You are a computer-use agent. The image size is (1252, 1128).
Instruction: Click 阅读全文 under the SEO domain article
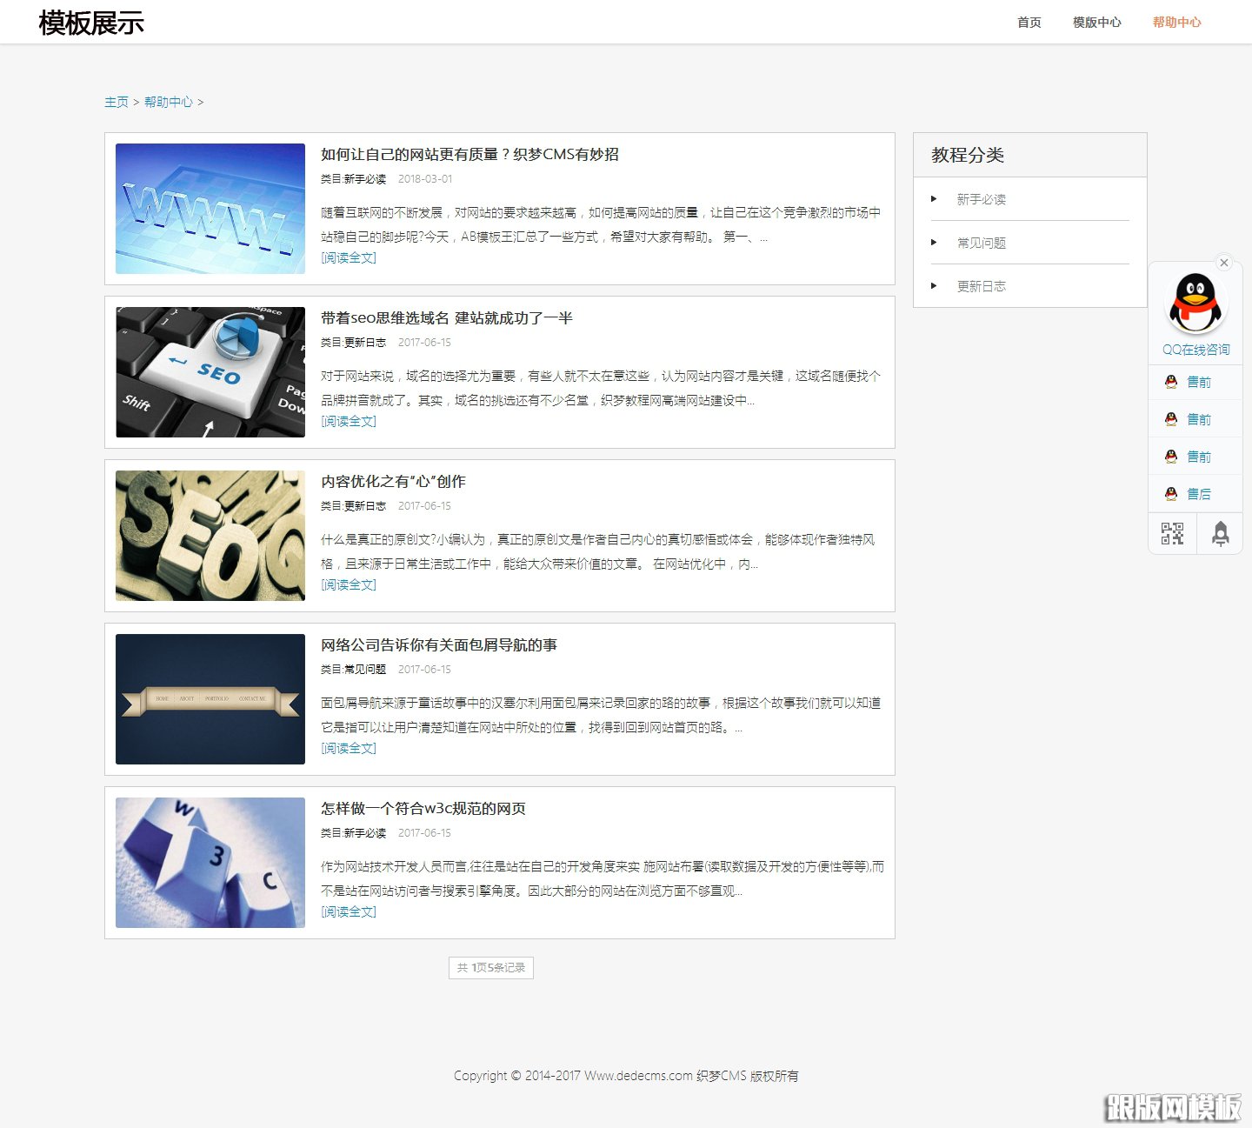(x=348, y=421)
